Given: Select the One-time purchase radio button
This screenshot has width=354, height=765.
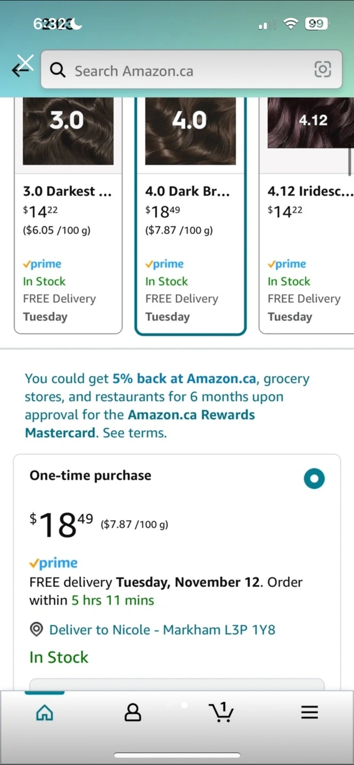Looking at the screenshot, I should 314,479.
